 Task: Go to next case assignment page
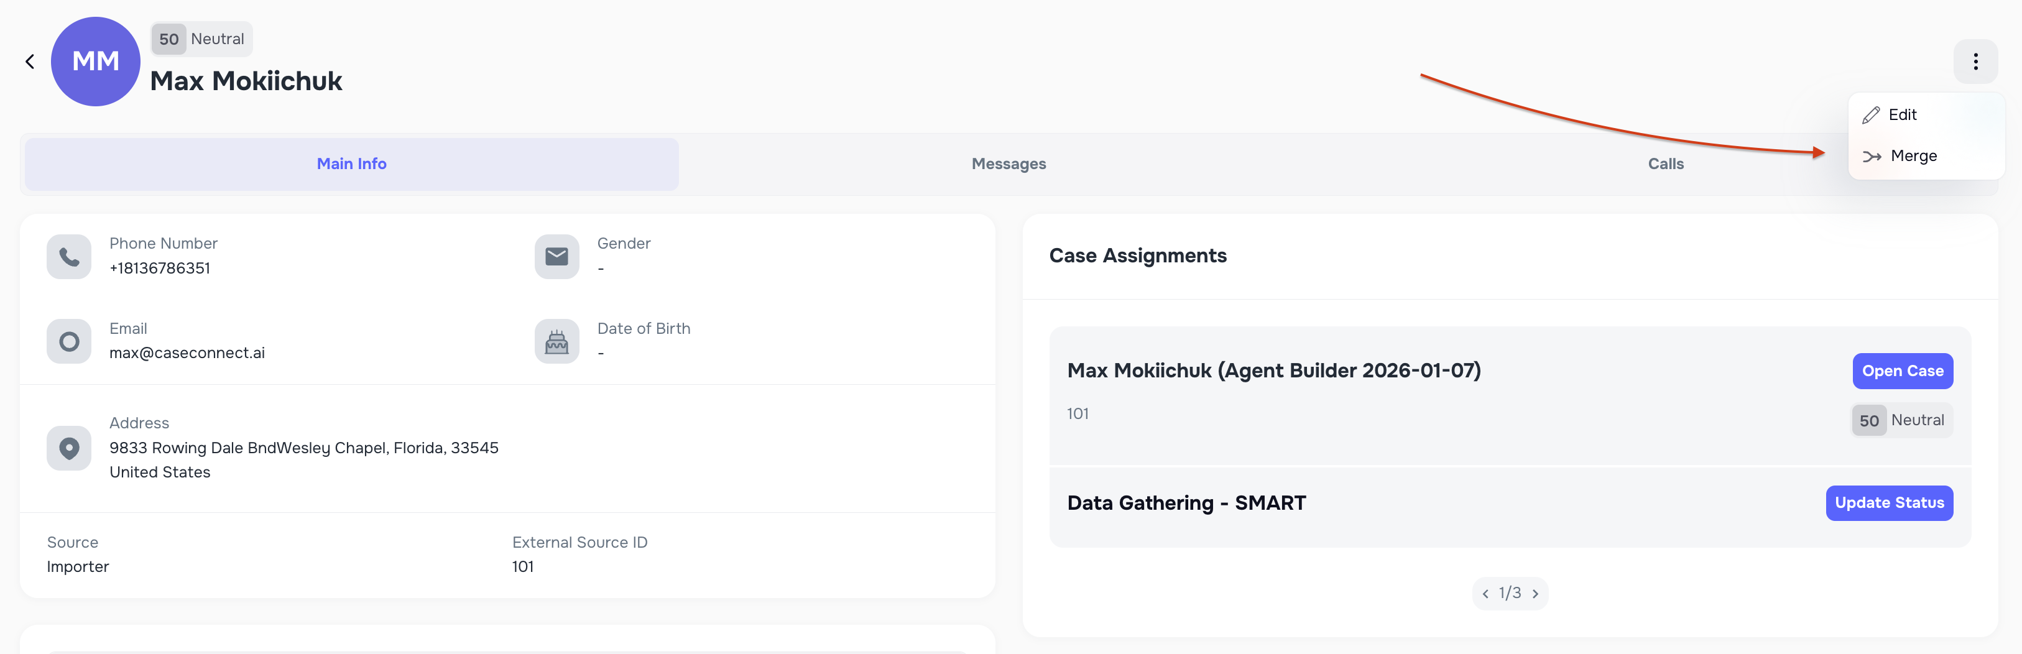[1535, 594]
